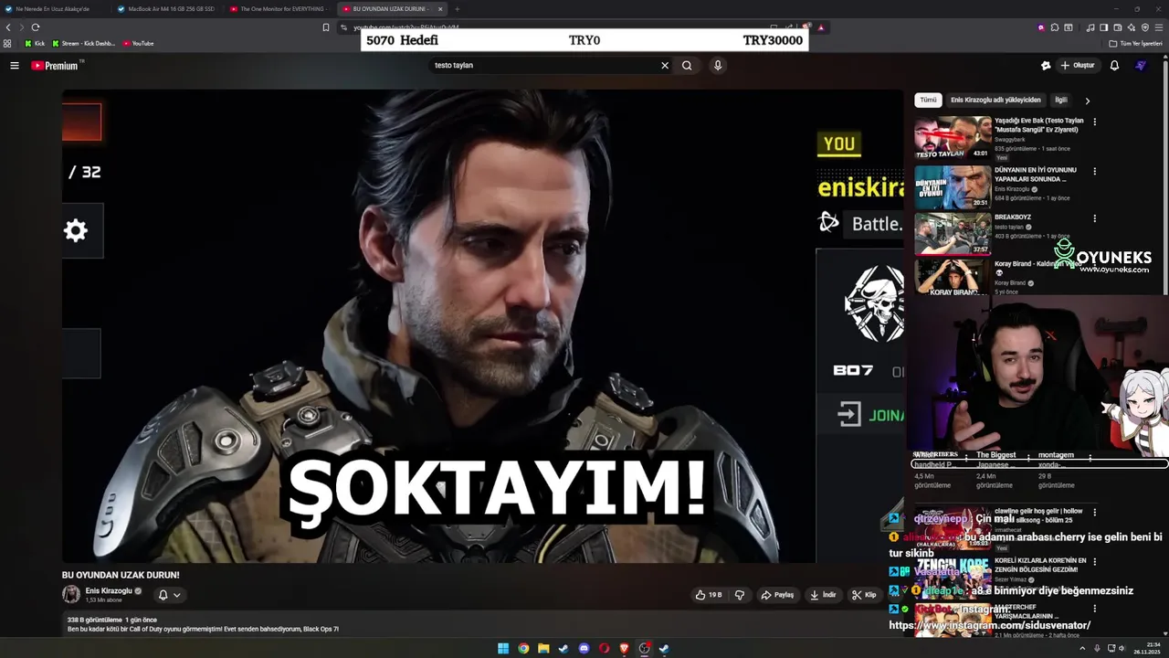Image resolution: width=1169 pixels, height=658 pixels.
Task: Open taskbar clock showing 21:34
Action: click(x=1146, y=648)
